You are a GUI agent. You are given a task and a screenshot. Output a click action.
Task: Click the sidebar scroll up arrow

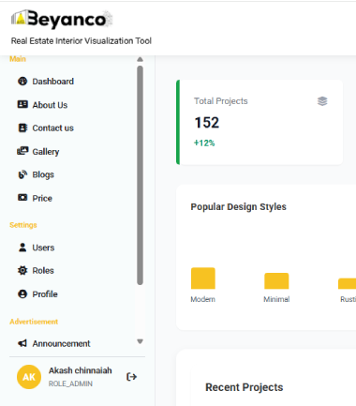[x=140, y=59]
